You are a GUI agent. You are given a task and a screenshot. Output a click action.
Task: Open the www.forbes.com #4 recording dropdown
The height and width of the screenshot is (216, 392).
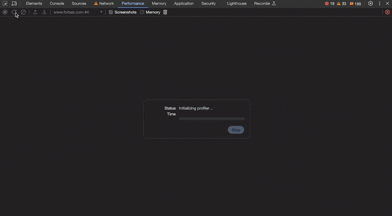pyautogui.click(x=78, y=12)
